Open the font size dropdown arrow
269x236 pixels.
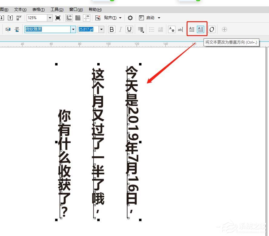pos(101,29)
